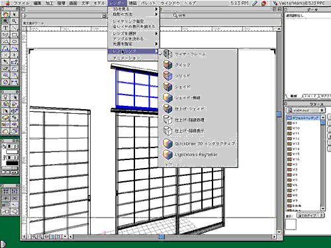Choose レイヤリンク指定 menu command
Viewport: 331px width, 248px height.
click(x=134, y=21)
